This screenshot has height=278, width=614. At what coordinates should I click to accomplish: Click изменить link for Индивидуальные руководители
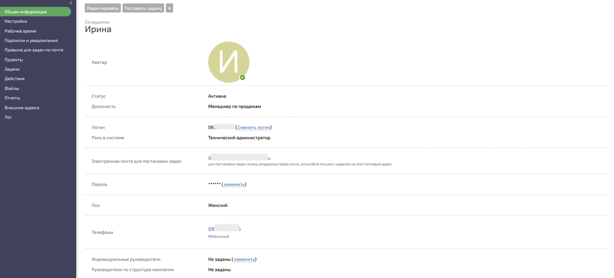coord(244,259)
